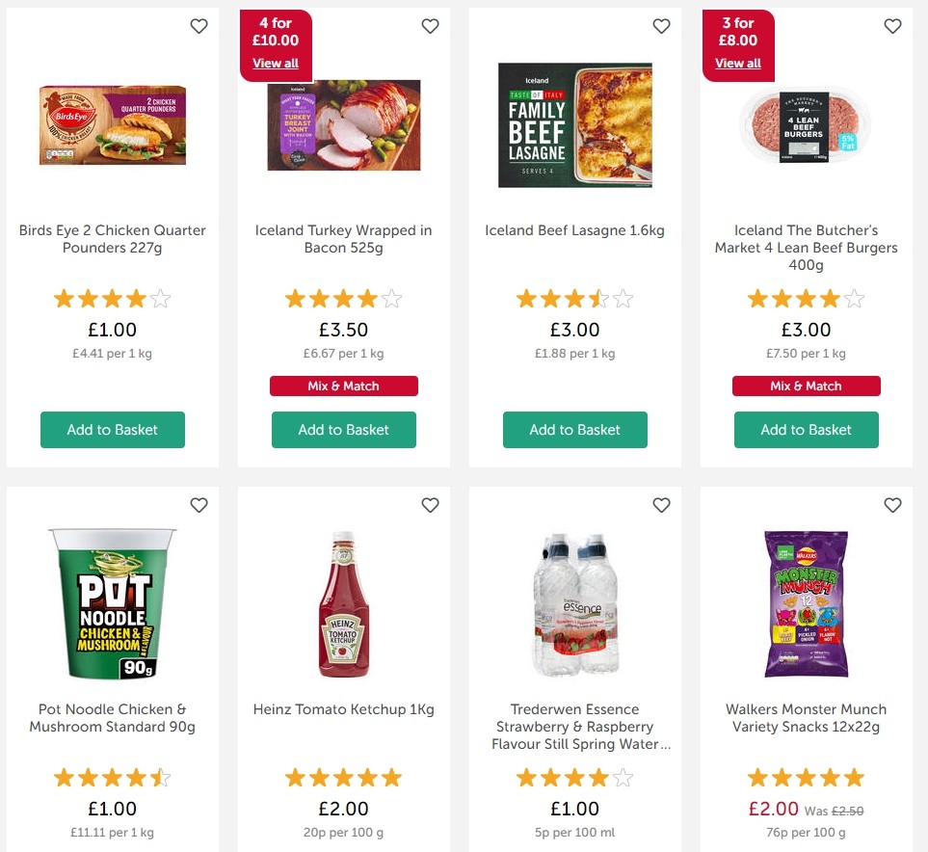The width and height of the screenshot is (928, 852).
Task: Click the heart icon on Iceland Beef Lasagne
Action: pyautogui.click(x=661, y=26)
